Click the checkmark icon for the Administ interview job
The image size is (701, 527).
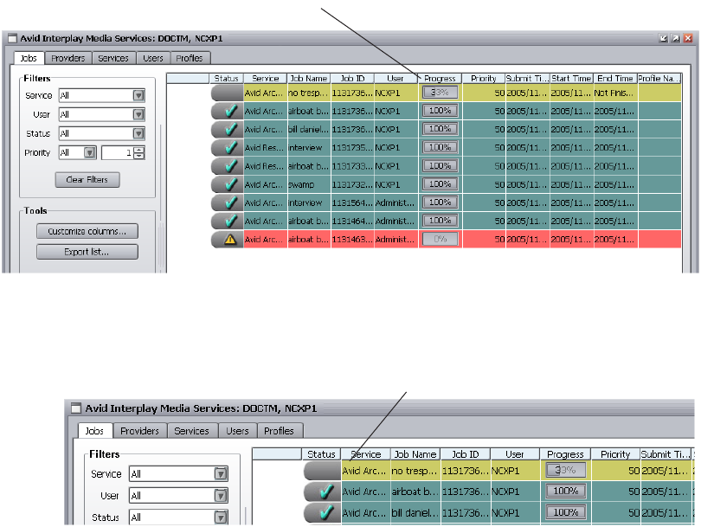tap(231, 202)
